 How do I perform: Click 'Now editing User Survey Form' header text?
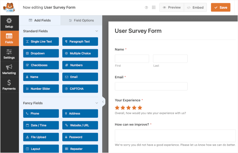tap(49, 7)
